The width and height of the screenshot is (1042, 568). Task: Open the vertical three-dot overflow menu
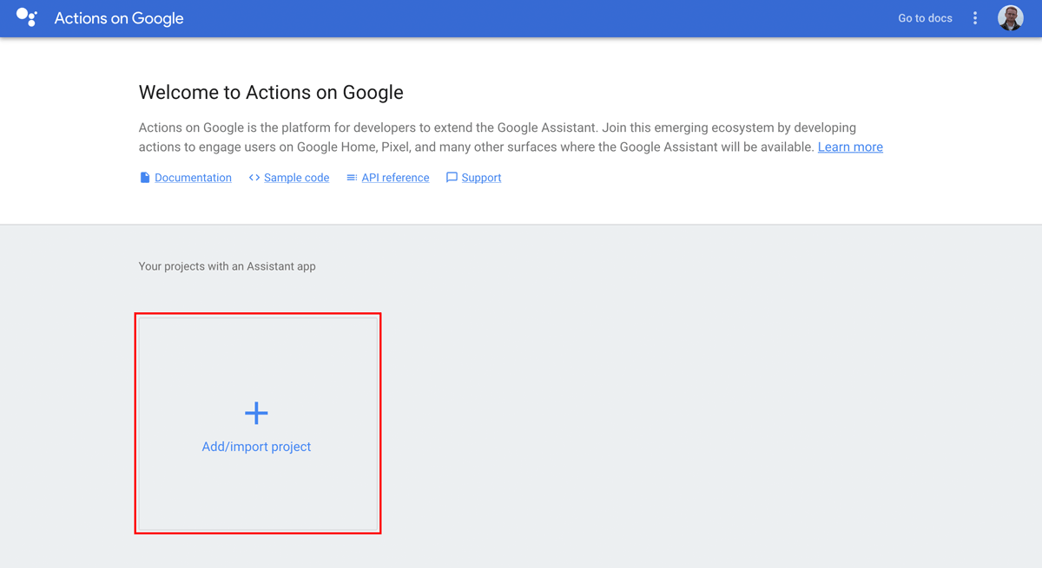pyautogui.click(x=975, y=18)
